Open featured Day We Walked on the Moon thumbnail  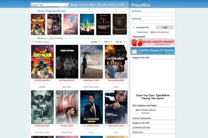click(x=87, y=24)
